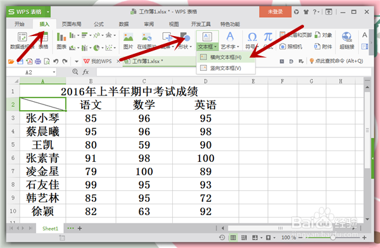This screenshot has width=380, height=248.
Task: Select the 英语 header cell
Action: [205, 104]
